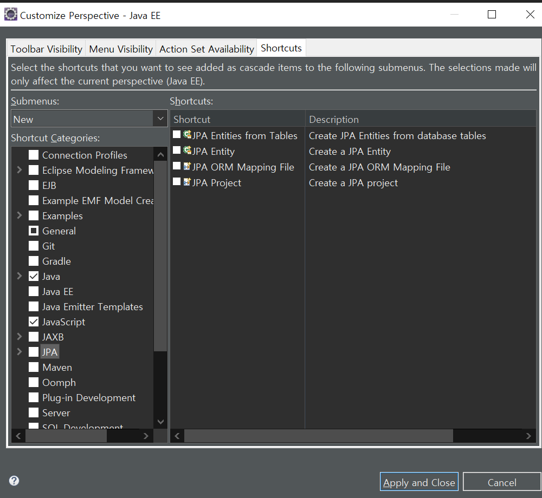Select the Maven category label

click(x=57, y=367)
